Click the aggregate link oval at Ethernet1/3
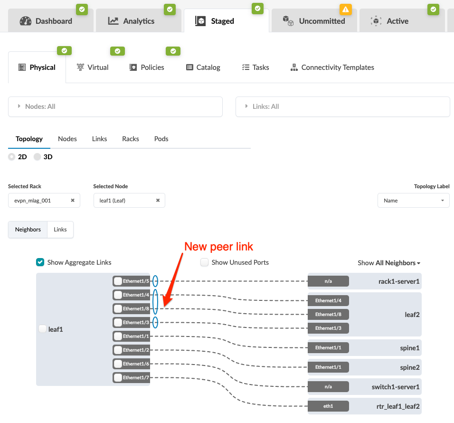 point(155,322)
